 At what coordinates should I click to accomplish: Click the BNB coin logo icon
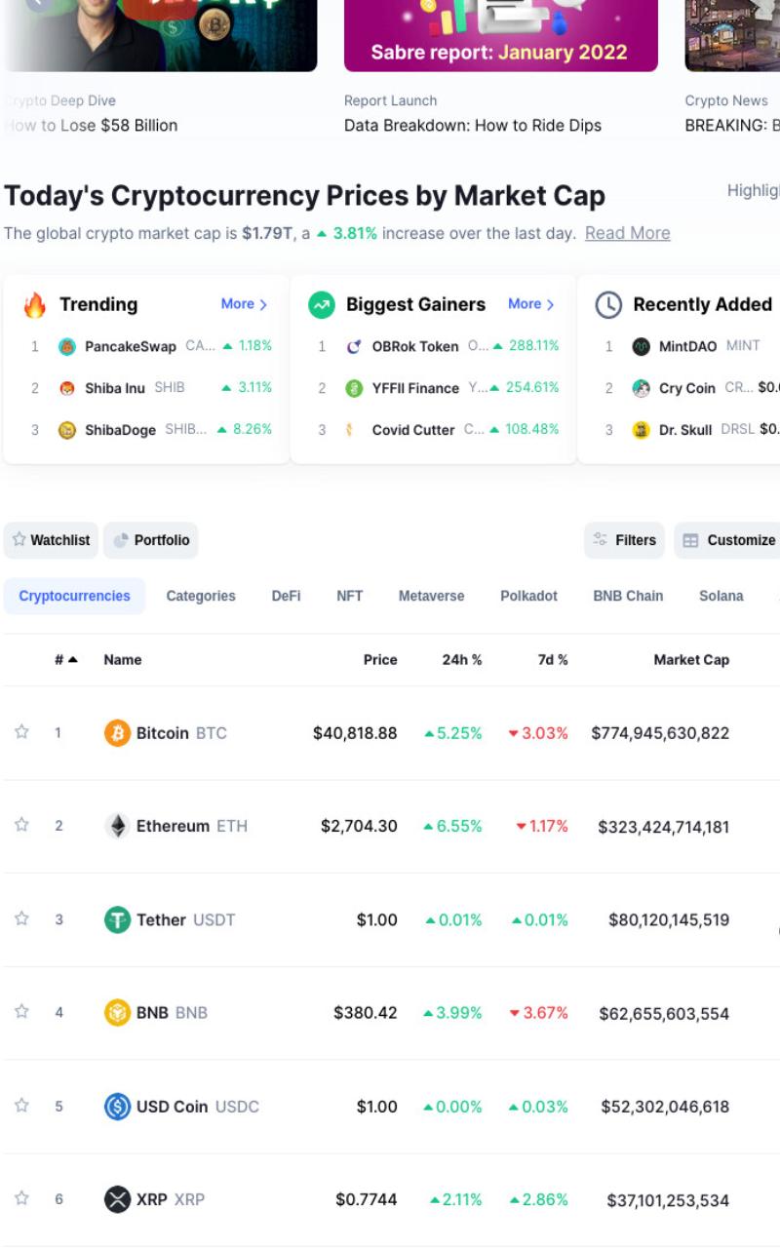[117, 1013]
